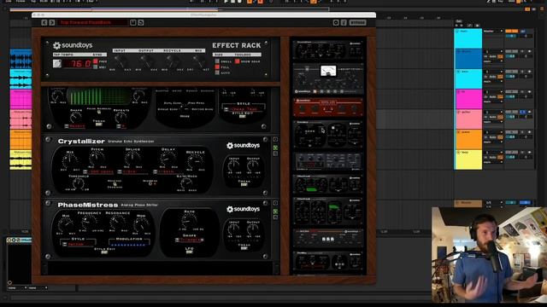The height and width of the screenshot is (307, 547).
Task: Pick the topmost plugin thumbnail in the toolbox
Action: [x=328, y=49]
